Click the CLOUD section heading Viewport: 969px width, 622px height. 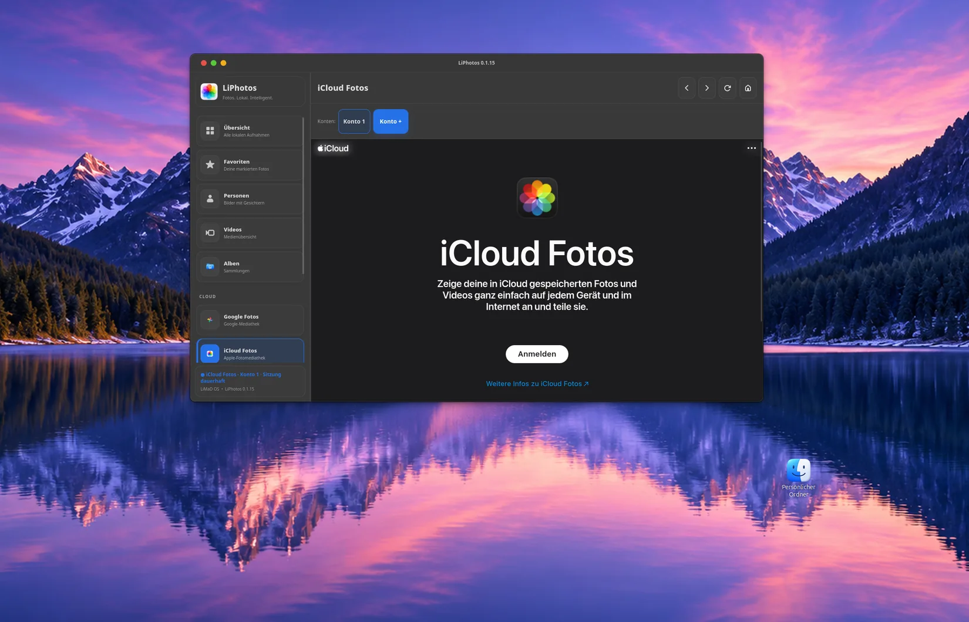pos(207,296)
